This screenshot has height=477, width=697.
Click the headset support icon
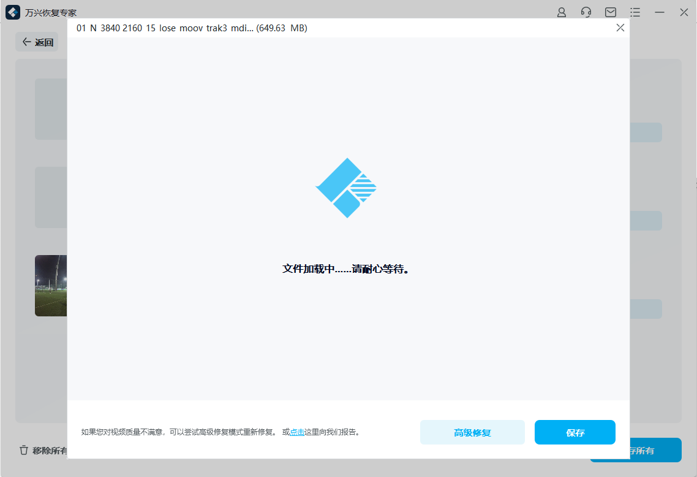[586, 12]
